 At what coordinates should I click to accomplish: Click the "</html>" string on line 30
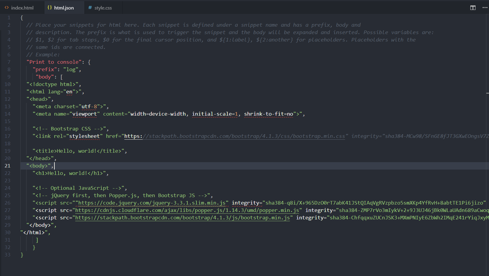[x=34, y=232]
